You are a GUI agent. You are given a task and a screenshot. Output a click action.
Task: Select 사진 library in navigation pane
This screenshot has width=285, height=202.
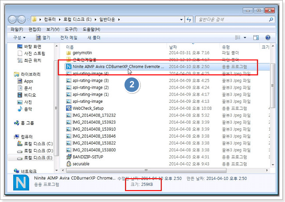tap(25, 102)
